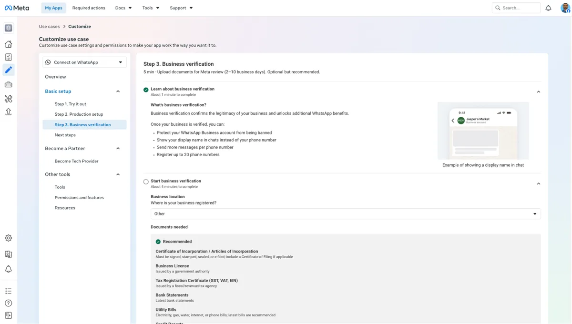572x324 pixels.
Task: Open the wrench tools icon in sidebar
Action: tap(8, 99)
